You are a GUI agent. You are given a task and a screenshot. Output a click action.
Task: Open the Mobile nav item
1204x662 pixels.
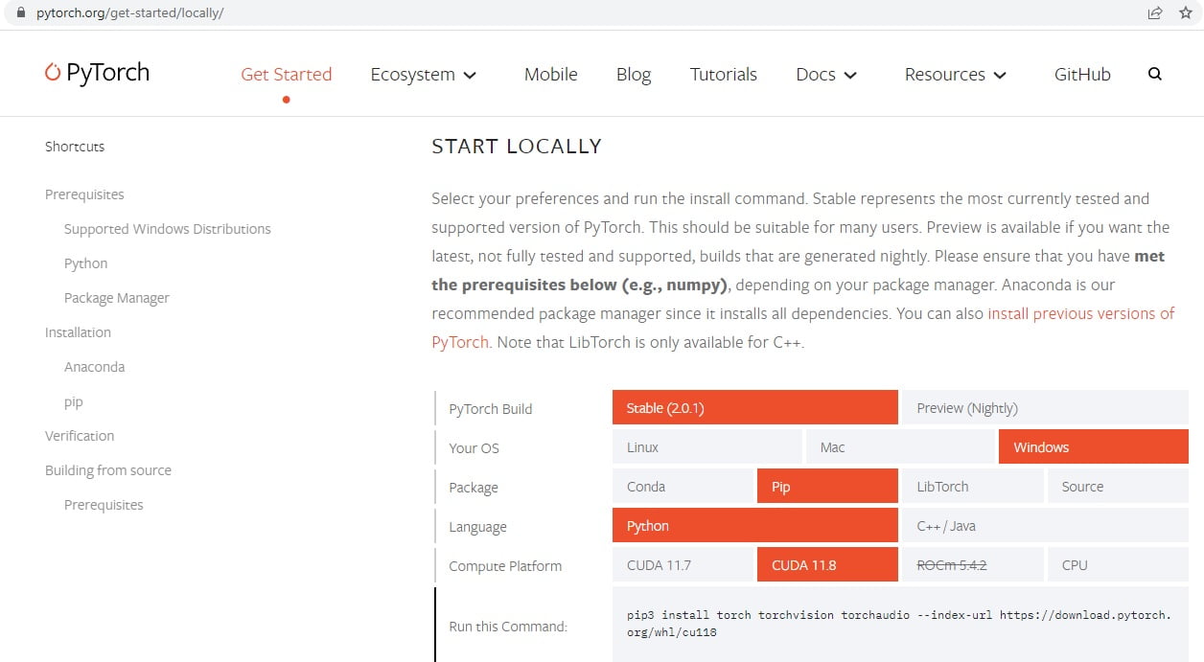point(550,74)
